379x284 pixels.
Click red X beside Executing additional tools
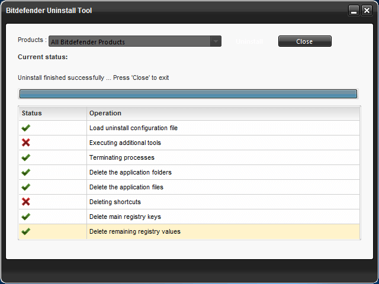pos(26,143)
